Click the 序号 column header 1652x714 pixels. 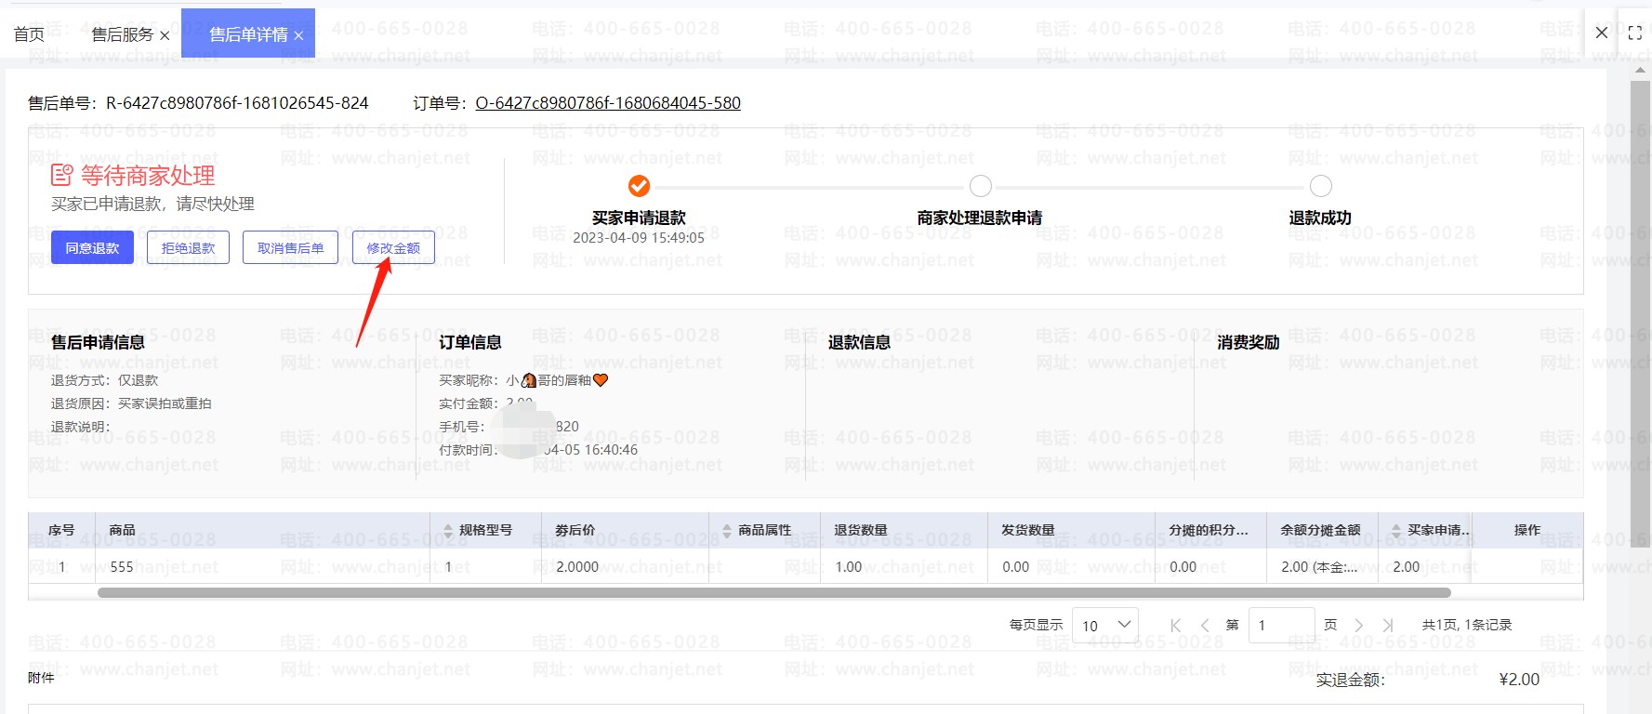tap(61, 530)
